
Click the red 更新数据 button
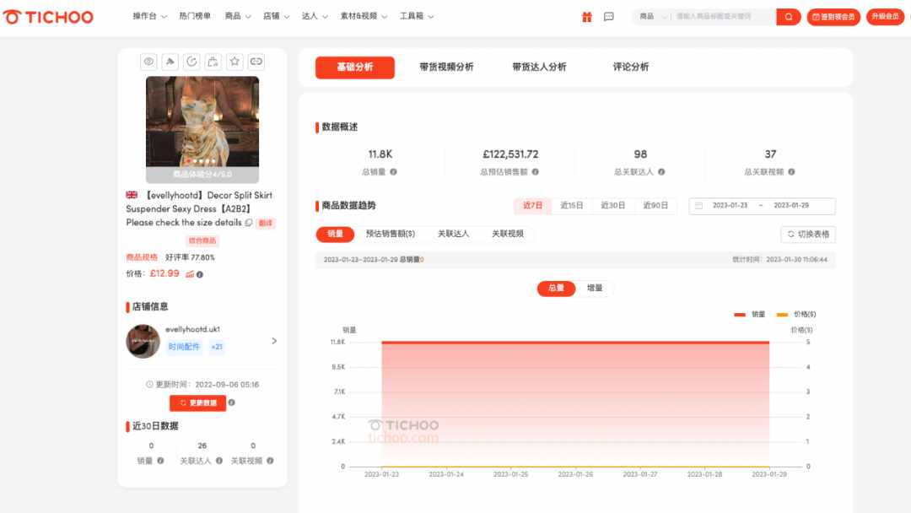[197, 402]
